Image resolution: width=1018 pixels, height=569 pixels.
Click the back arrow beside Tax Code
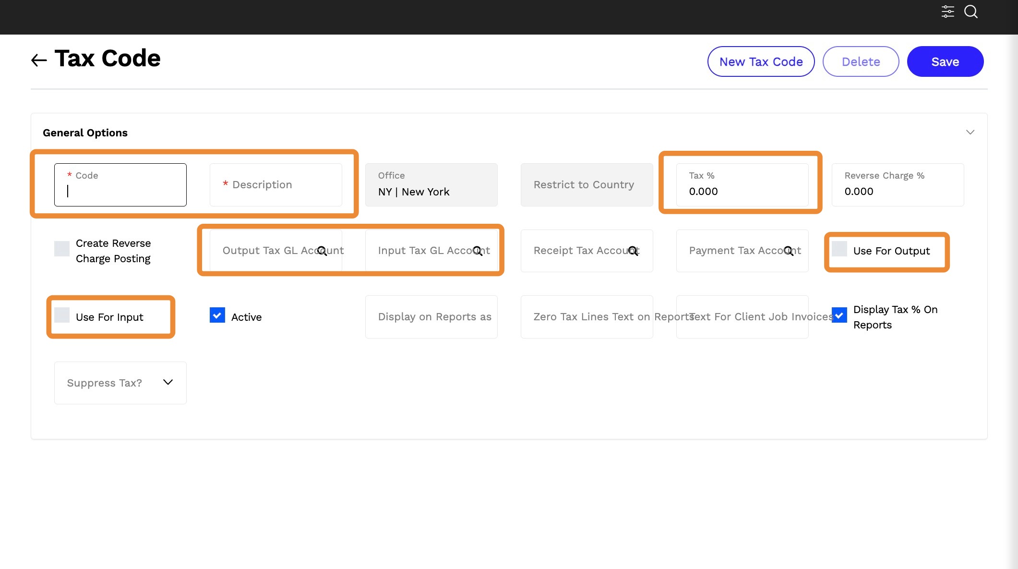point(39,61)
